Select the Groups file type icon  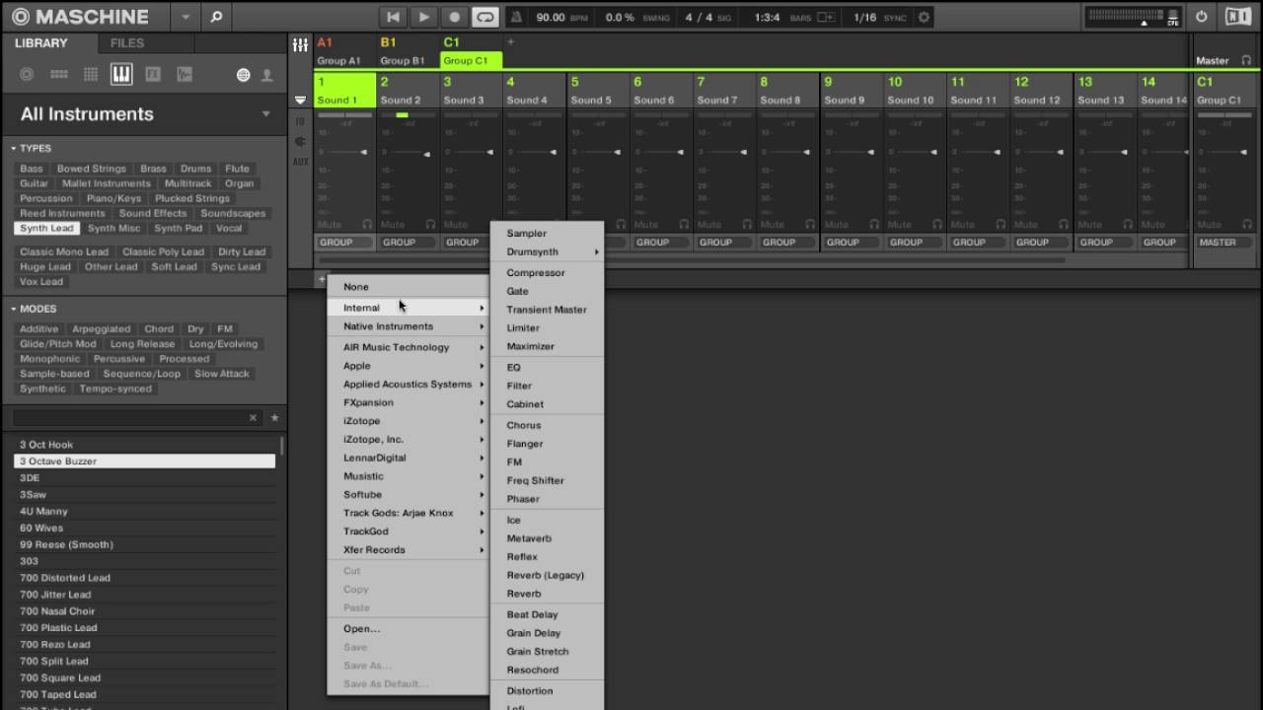click(58, 75)
